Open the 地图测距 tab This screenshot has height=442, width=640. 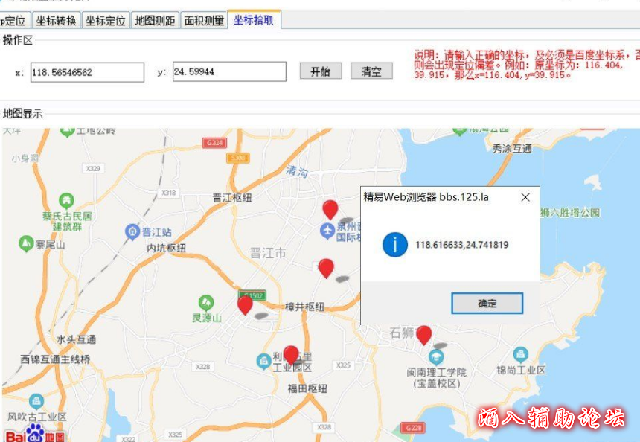click(x=155, y=21)
